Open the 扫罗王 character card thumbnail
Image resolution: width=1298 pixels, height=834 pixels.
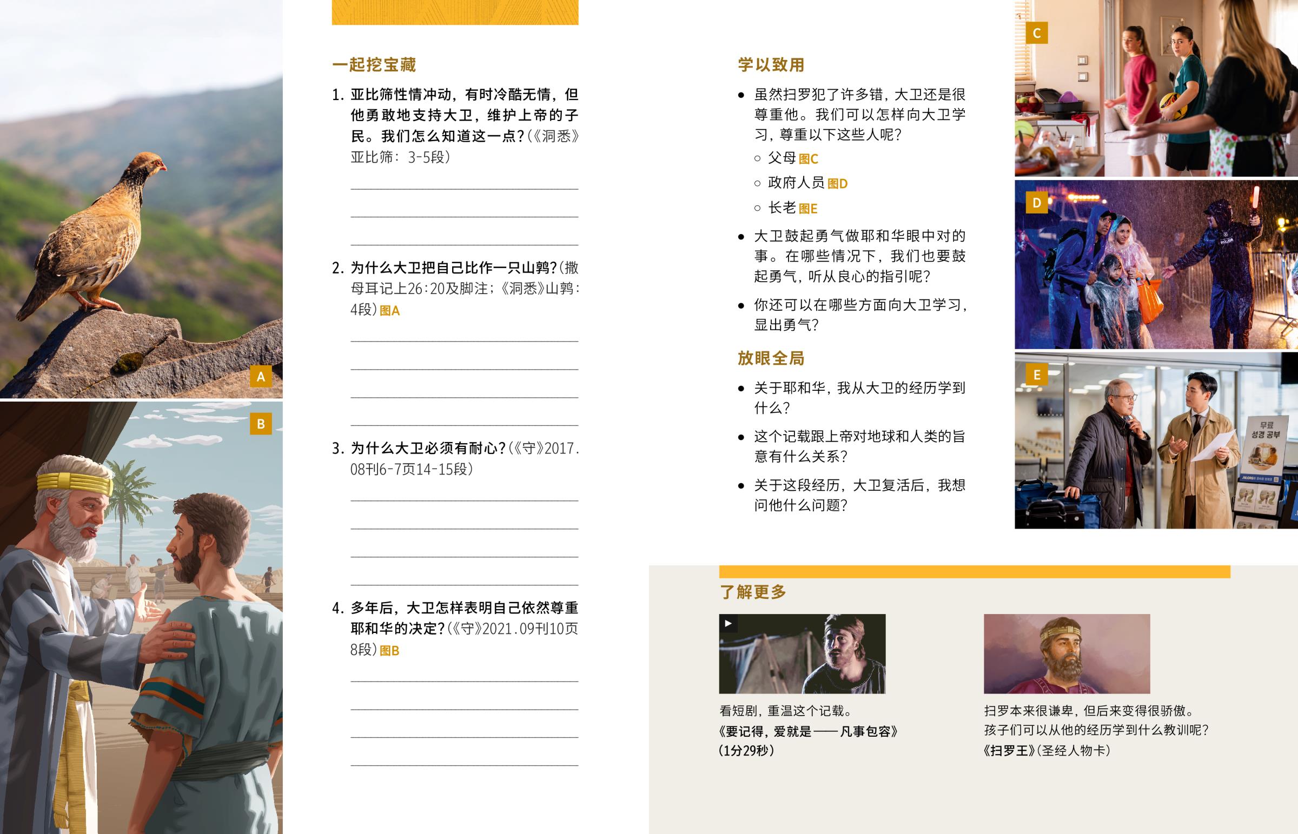coord(1066,653)
